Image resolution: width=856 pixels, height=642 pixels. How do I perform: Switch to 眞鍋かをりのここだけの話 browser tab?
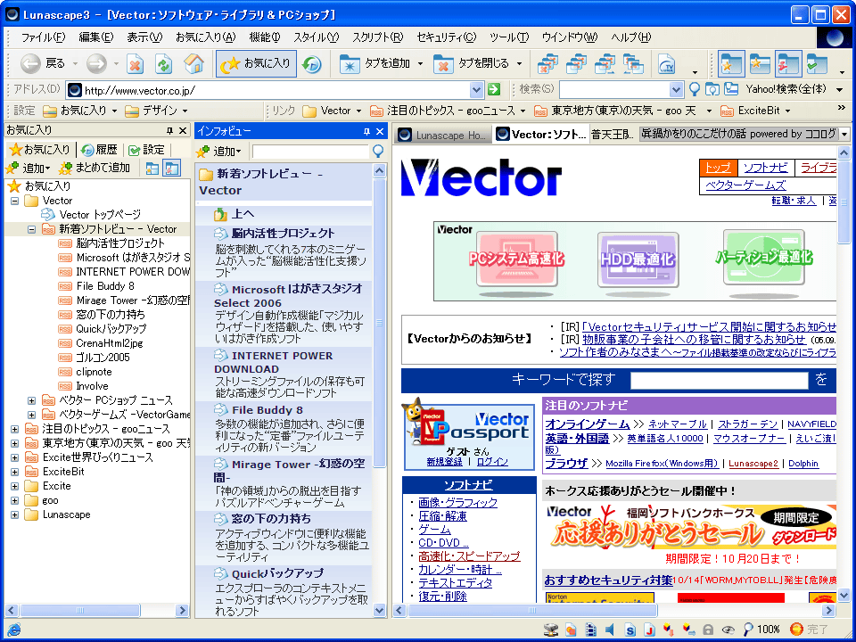[737, 134]
